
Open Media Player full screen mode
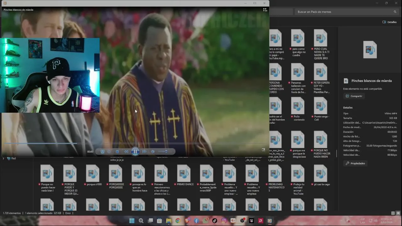[x=263, y=150]
